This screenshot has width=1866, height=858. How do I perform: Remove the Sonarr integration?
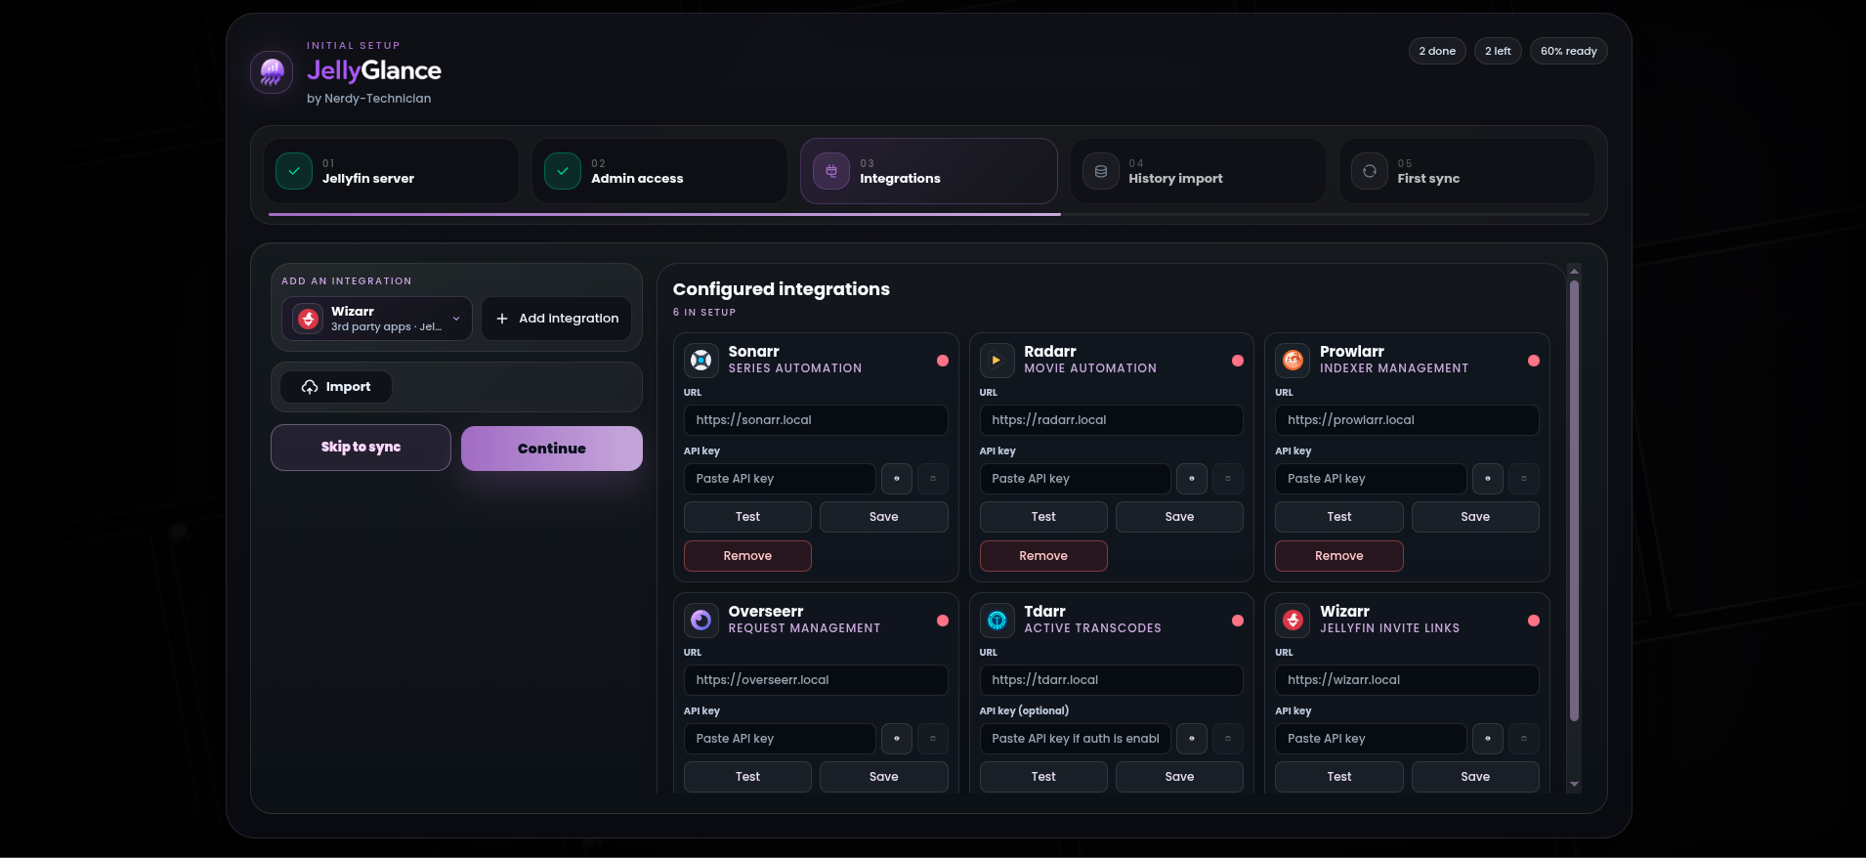pos(747,556)
